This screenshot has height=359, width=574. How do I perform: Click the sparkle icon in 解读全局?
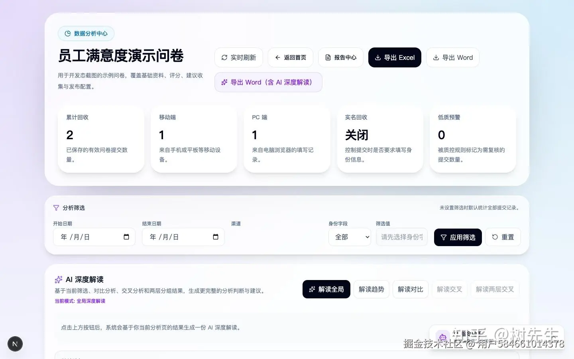point(312,289)
